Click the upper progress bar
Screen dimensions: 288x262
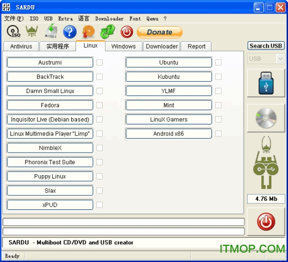(x=124, y=222)
